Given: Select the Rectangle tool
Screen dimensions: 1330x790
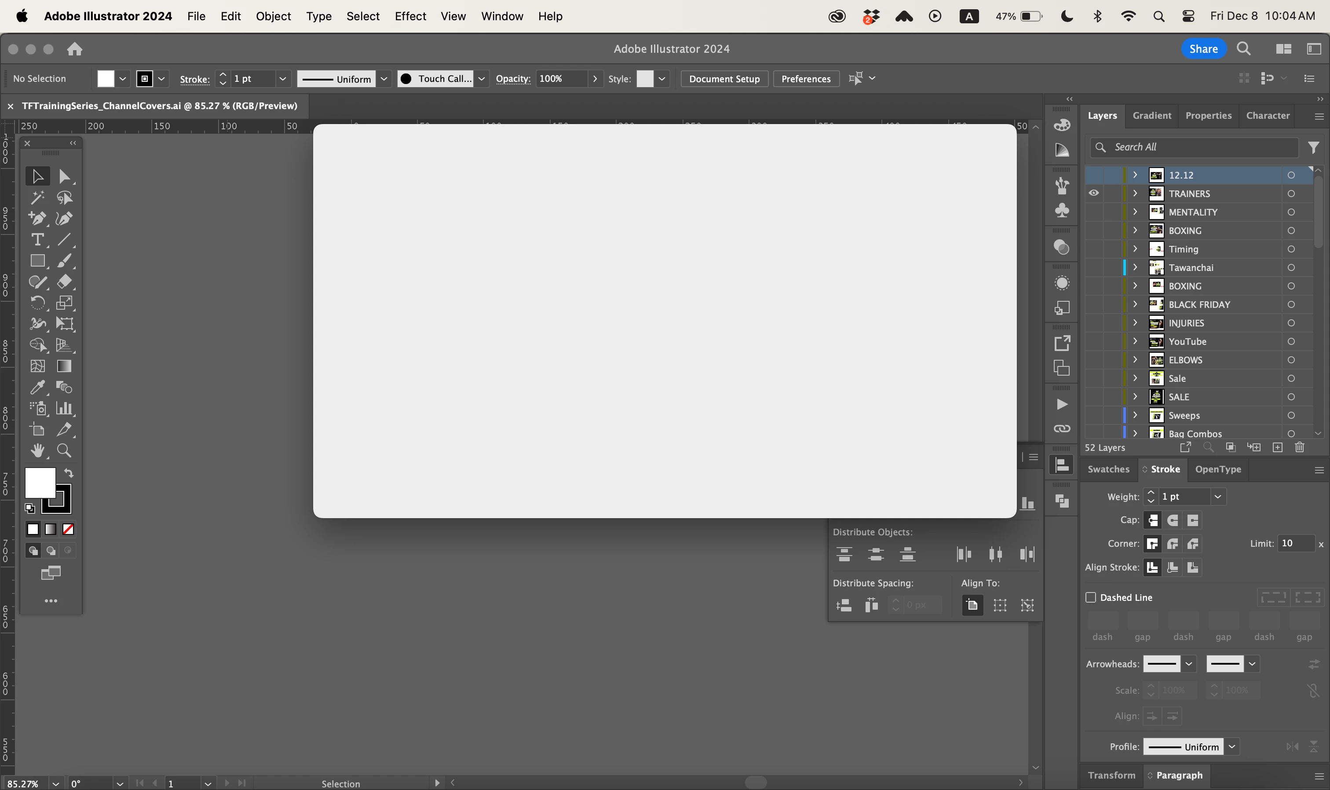Looking at the screenshot, I should coord(37,261).
